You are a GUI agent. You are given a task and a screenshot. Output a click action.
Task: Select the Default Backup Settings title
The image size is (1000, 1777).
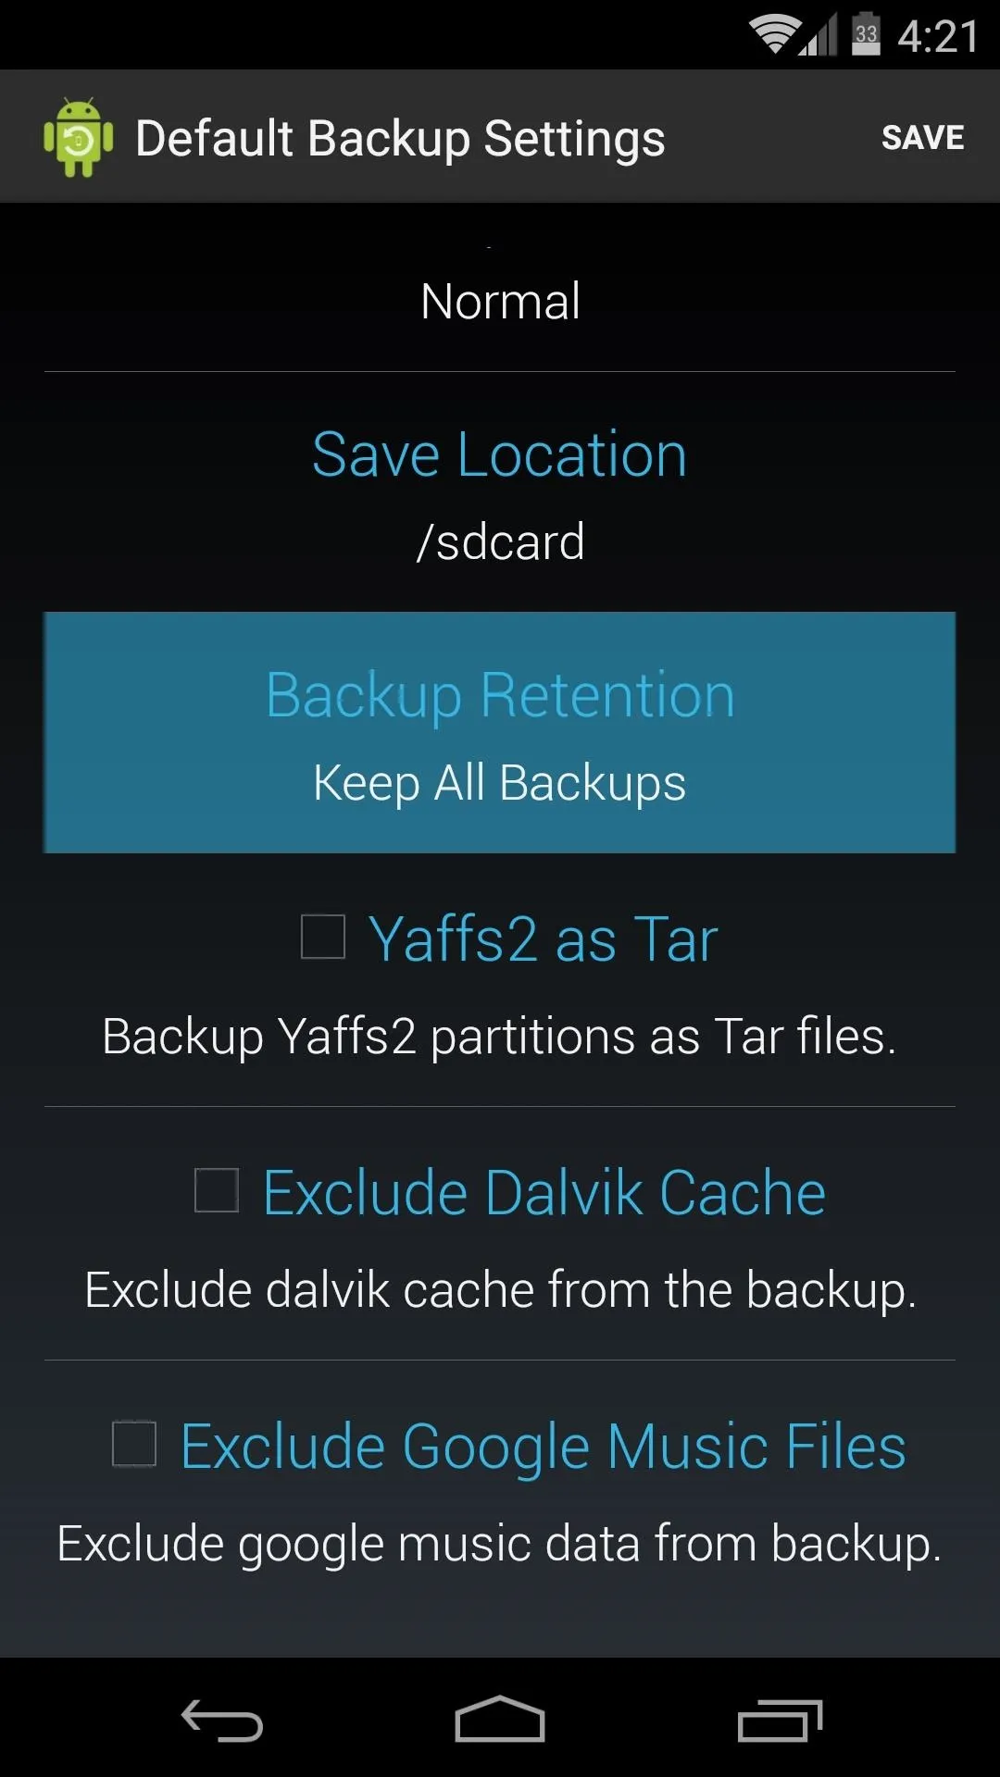(x=400, y=139)
